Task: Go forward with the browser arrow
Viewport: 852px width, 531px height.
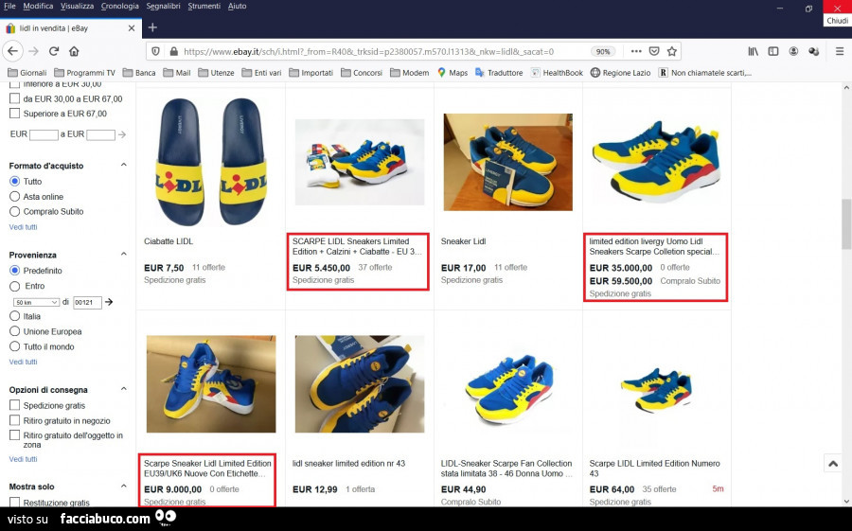Action: pyautogui.click(x=34, y=51)
